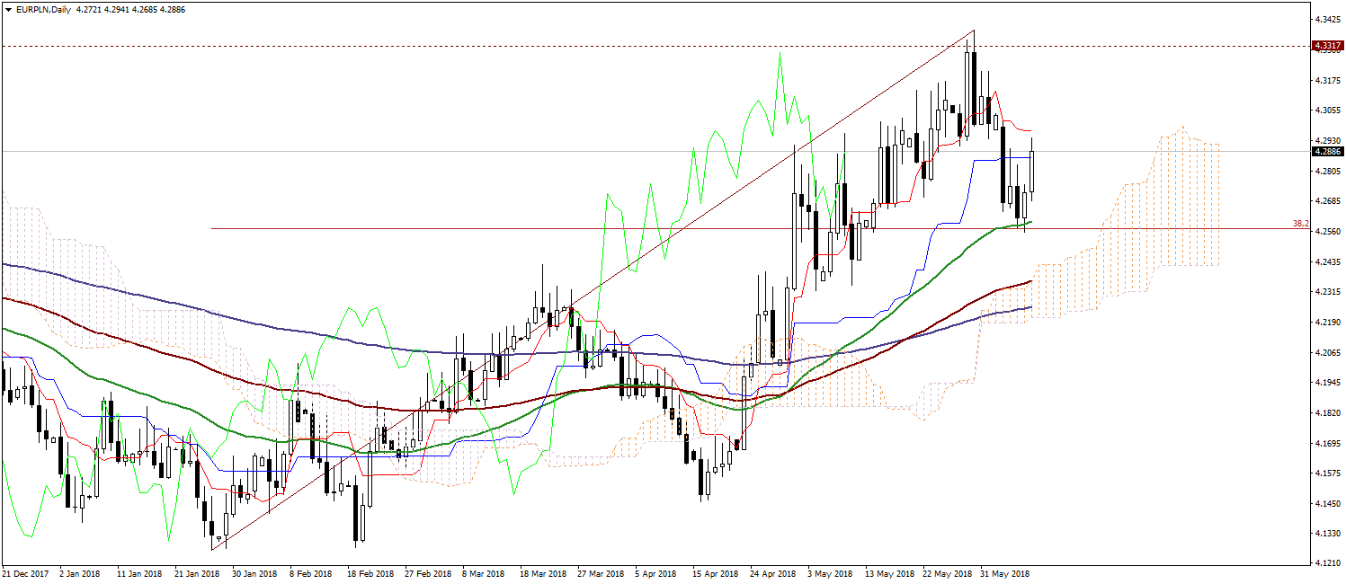The image size is (1346, 584).
Task: Click the 4.1210 price axis label
Action: coord(1327,563)
